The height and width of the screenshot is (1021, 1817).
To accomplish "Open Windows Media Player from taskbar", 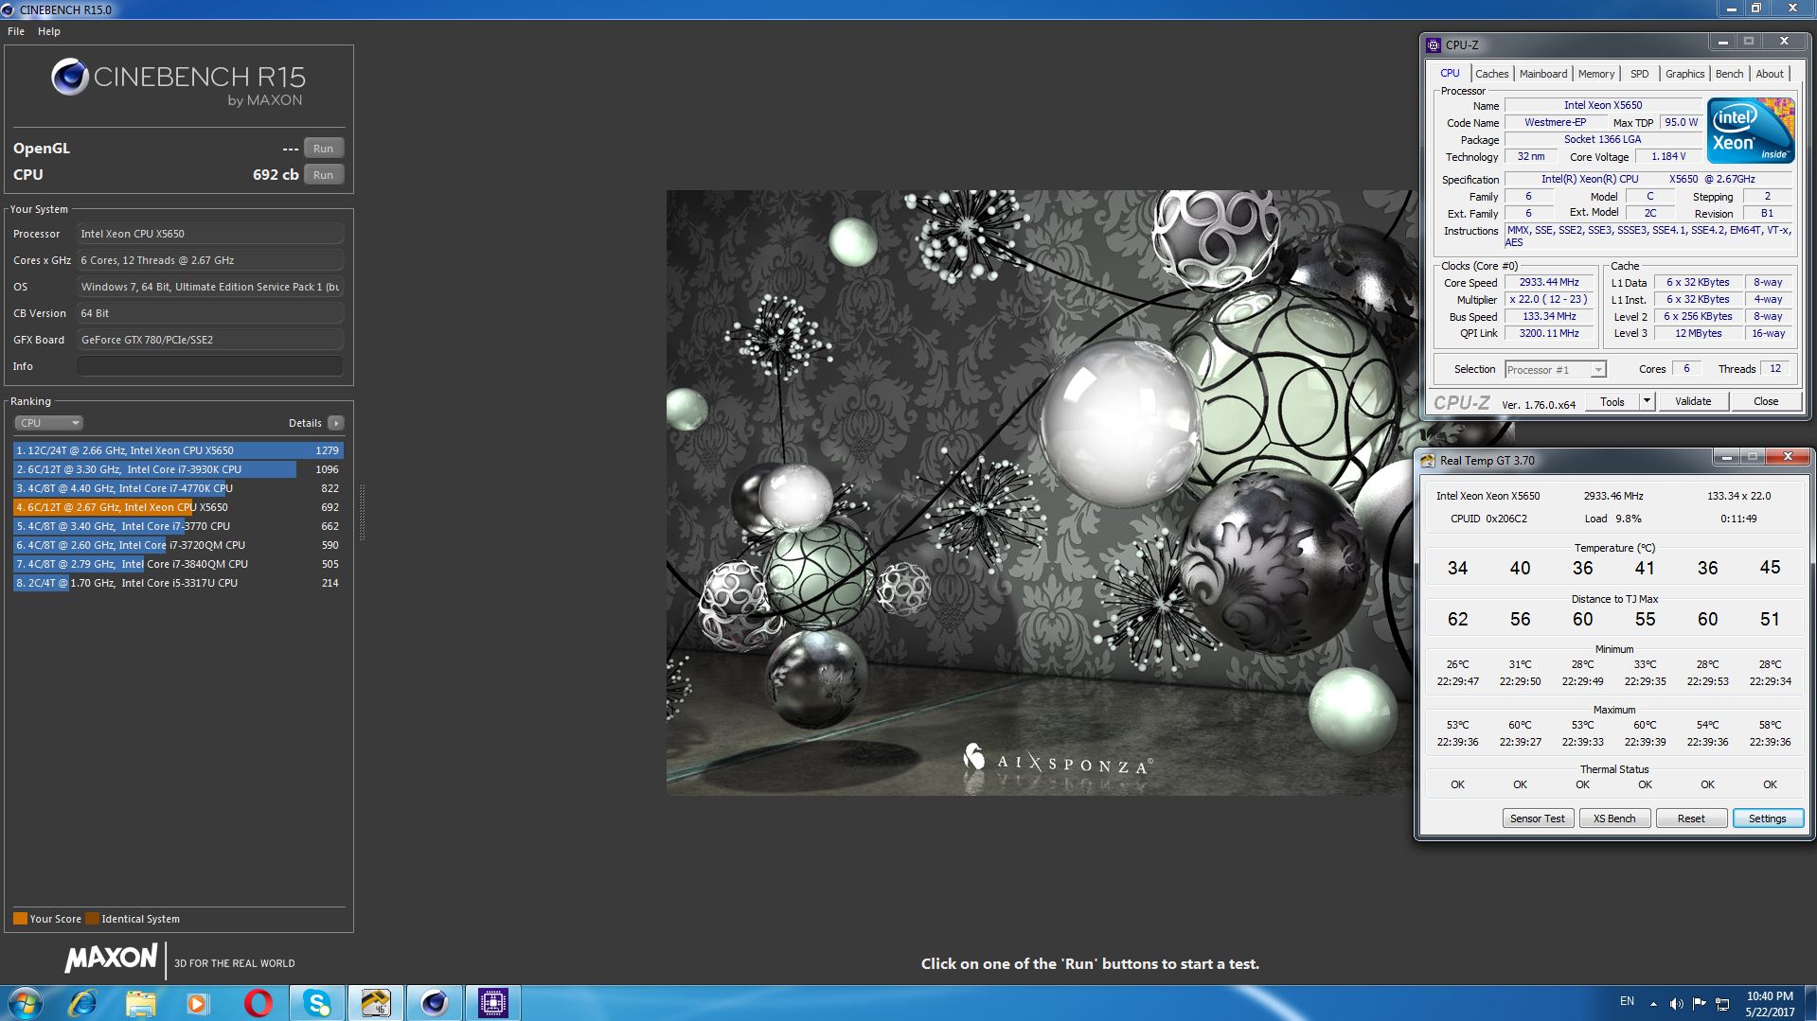I will point(198,1002).
